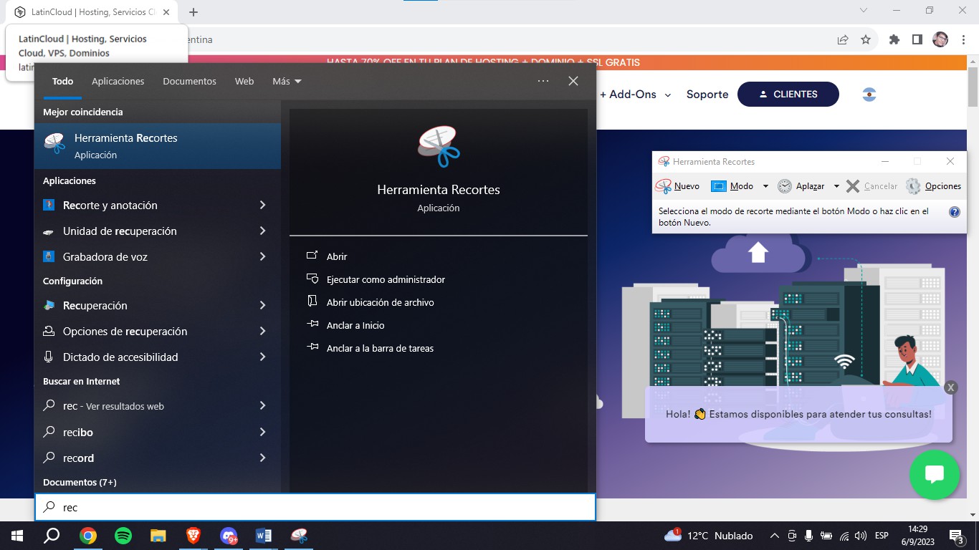Viewport: 979px width, 550px height.
Task: Open the Opciones gear in Snipping Tool
Action: tap(913, 186)
